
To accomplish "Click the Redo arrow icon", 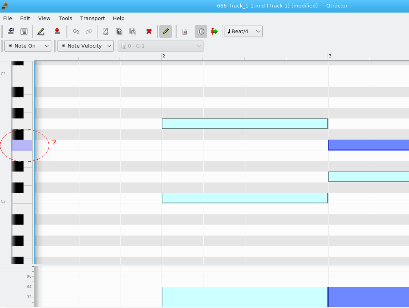I will 89,31.
